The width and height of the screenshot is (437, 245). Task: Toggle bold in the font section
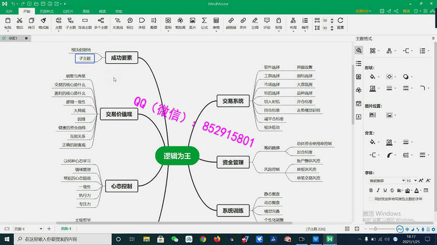[x=371, y=190]
